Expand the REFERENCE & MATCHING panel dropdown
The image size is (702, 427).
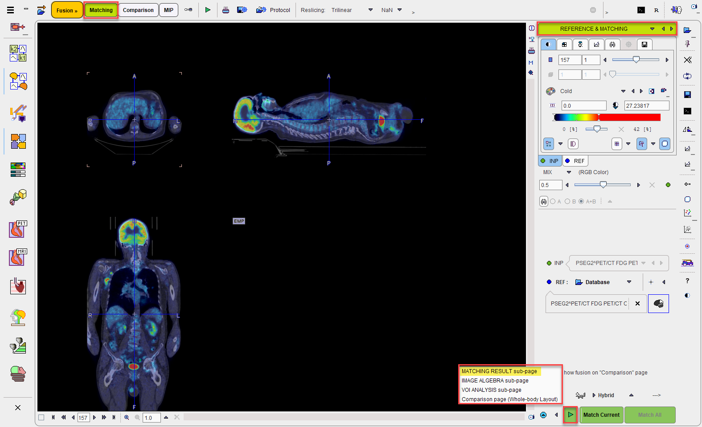pyautogui.click(x=652, y=29)
